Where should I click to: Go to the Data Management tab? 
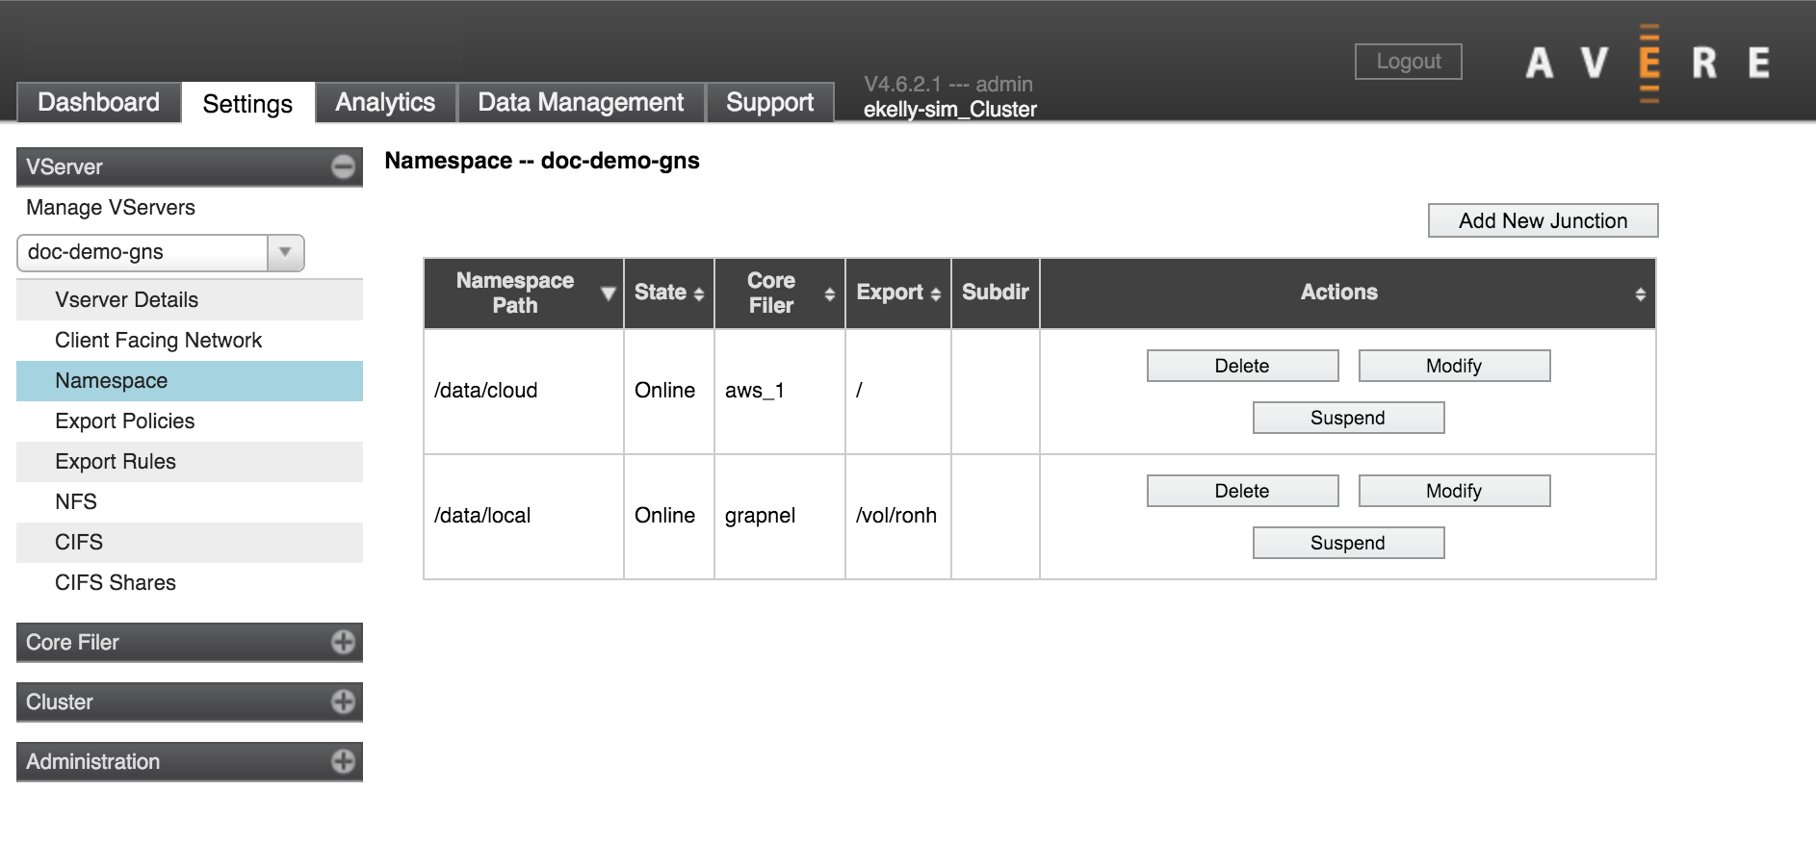point(581,102)
